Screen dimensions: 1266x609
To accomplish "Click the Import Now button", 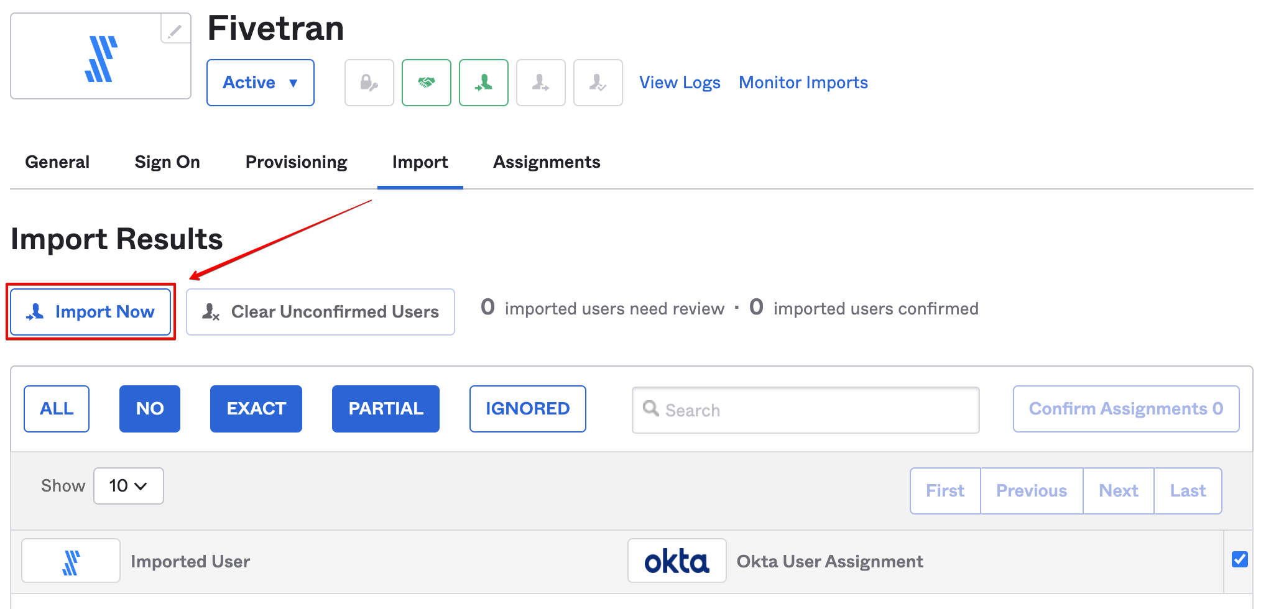I will (91, 312).
